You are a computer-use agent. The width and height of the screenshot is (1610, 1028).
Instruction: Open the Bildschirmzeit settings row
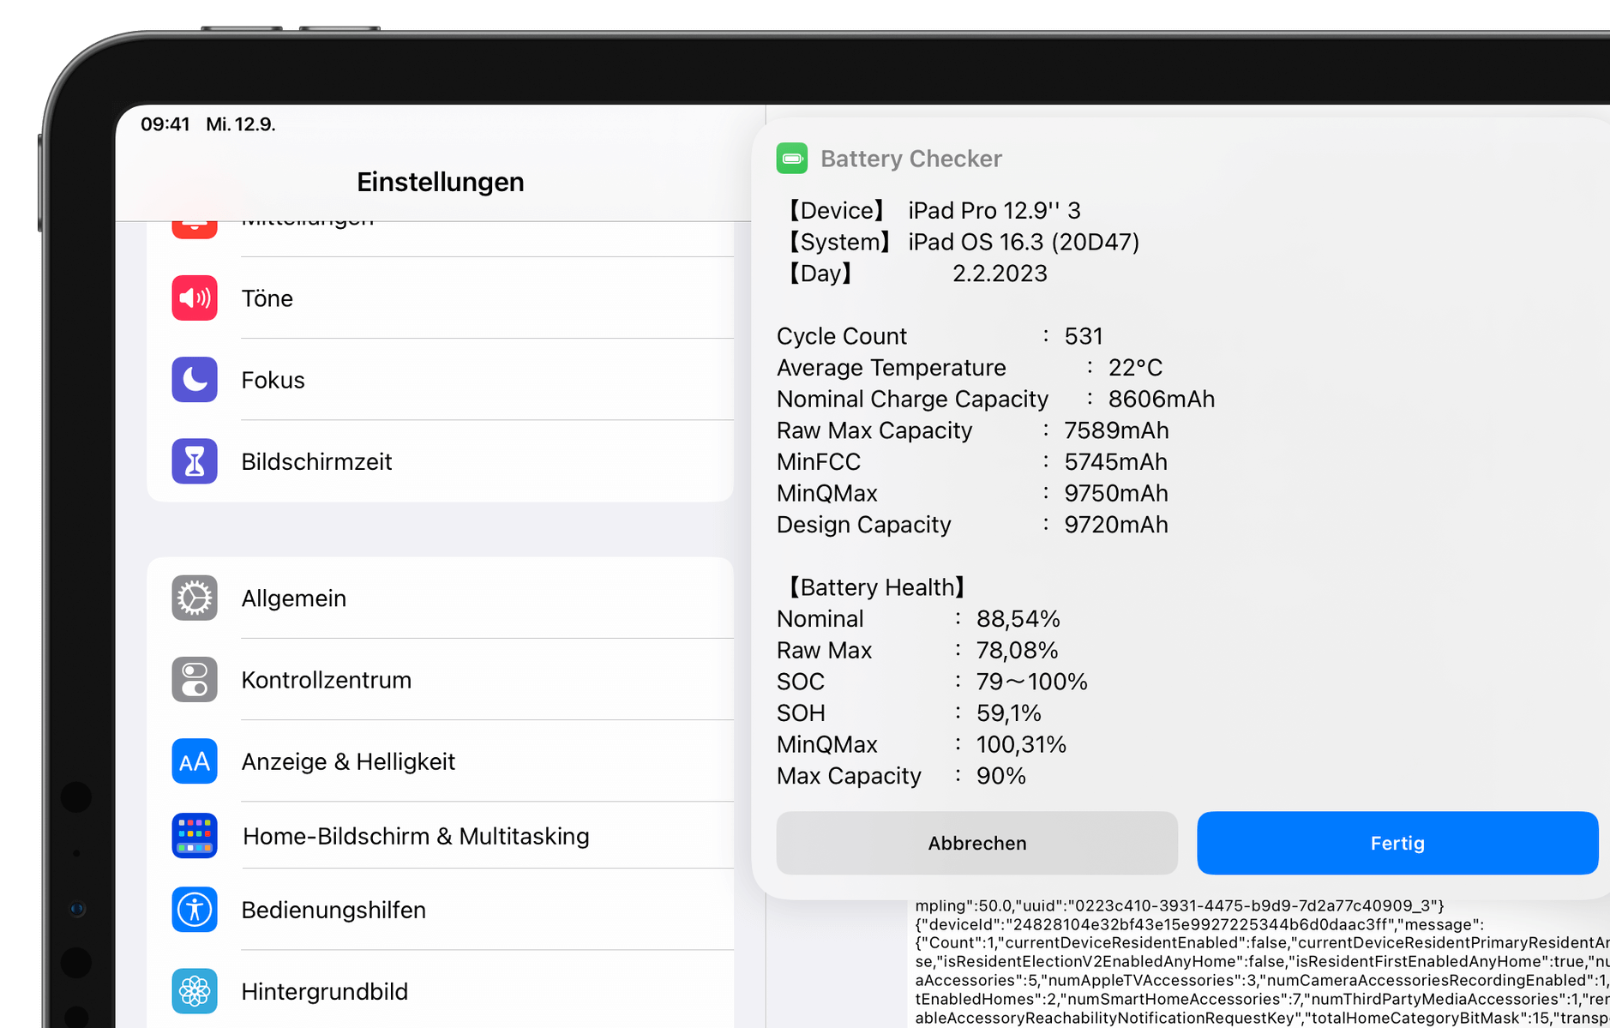click(x=441, y=461)
